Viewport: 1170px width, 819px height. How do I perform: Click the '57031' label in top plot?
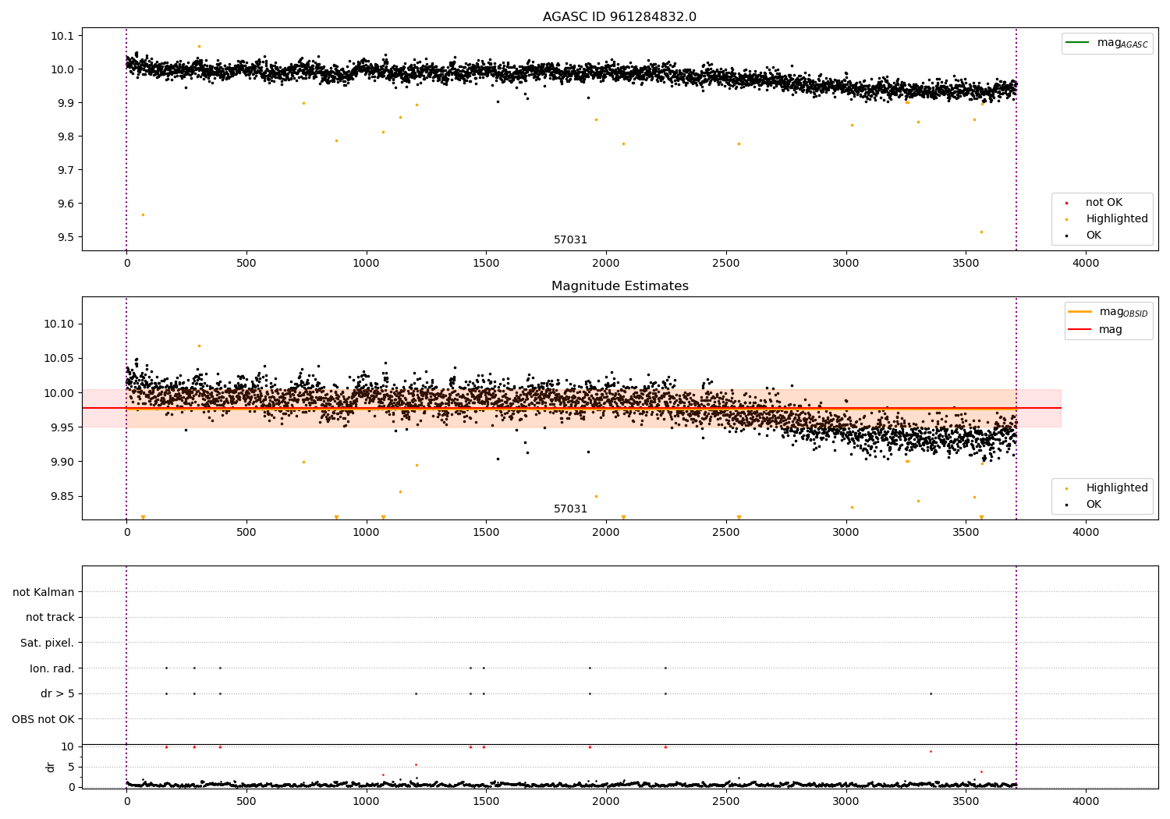pyautogui.click(x=570, y=240)
